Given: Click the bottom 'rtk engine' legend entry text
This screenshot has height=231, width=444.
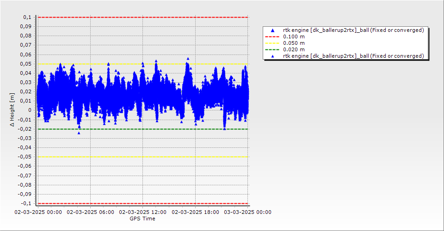Looking at the screenshot, I should click(x=353, y=56).
